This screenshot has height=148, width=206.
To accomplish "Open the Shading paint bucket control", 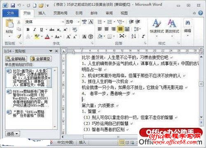I will tap(100, 37).
